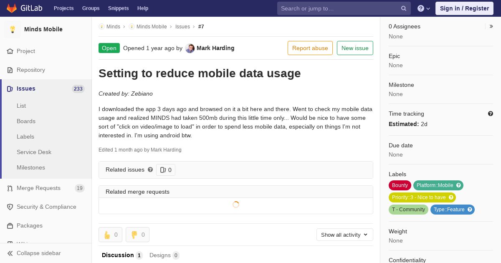The width and height of the screenshot is (501, 263).
Task: Click the Packages sidebar icon
Action: (x=10, y=226)
